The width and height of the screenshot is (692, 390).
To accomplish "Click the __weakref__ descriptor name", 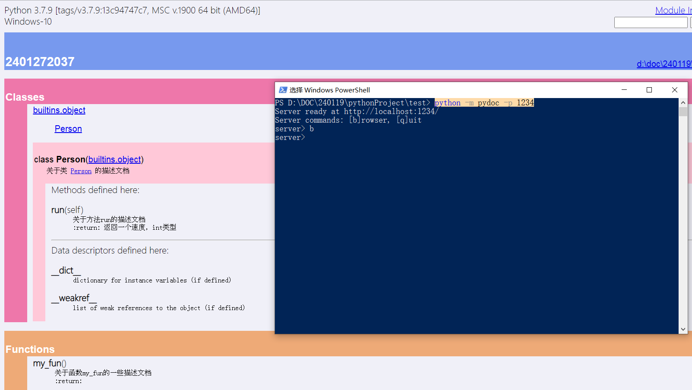I will (x=74, y=298).
